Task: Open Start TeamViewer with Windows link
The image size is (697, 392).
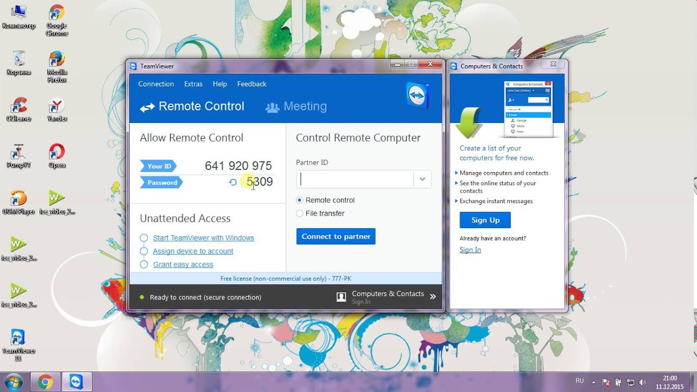Action: coord(203,238)
